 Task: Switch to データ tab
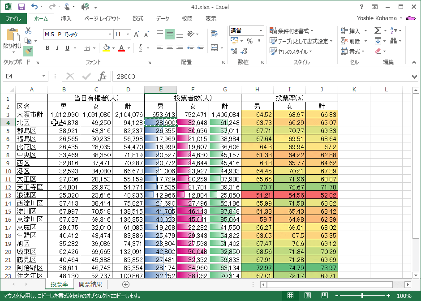point(163,18)
